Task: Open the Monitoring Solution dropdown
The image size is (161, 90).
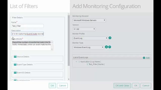Action: [x=89, y=20]
